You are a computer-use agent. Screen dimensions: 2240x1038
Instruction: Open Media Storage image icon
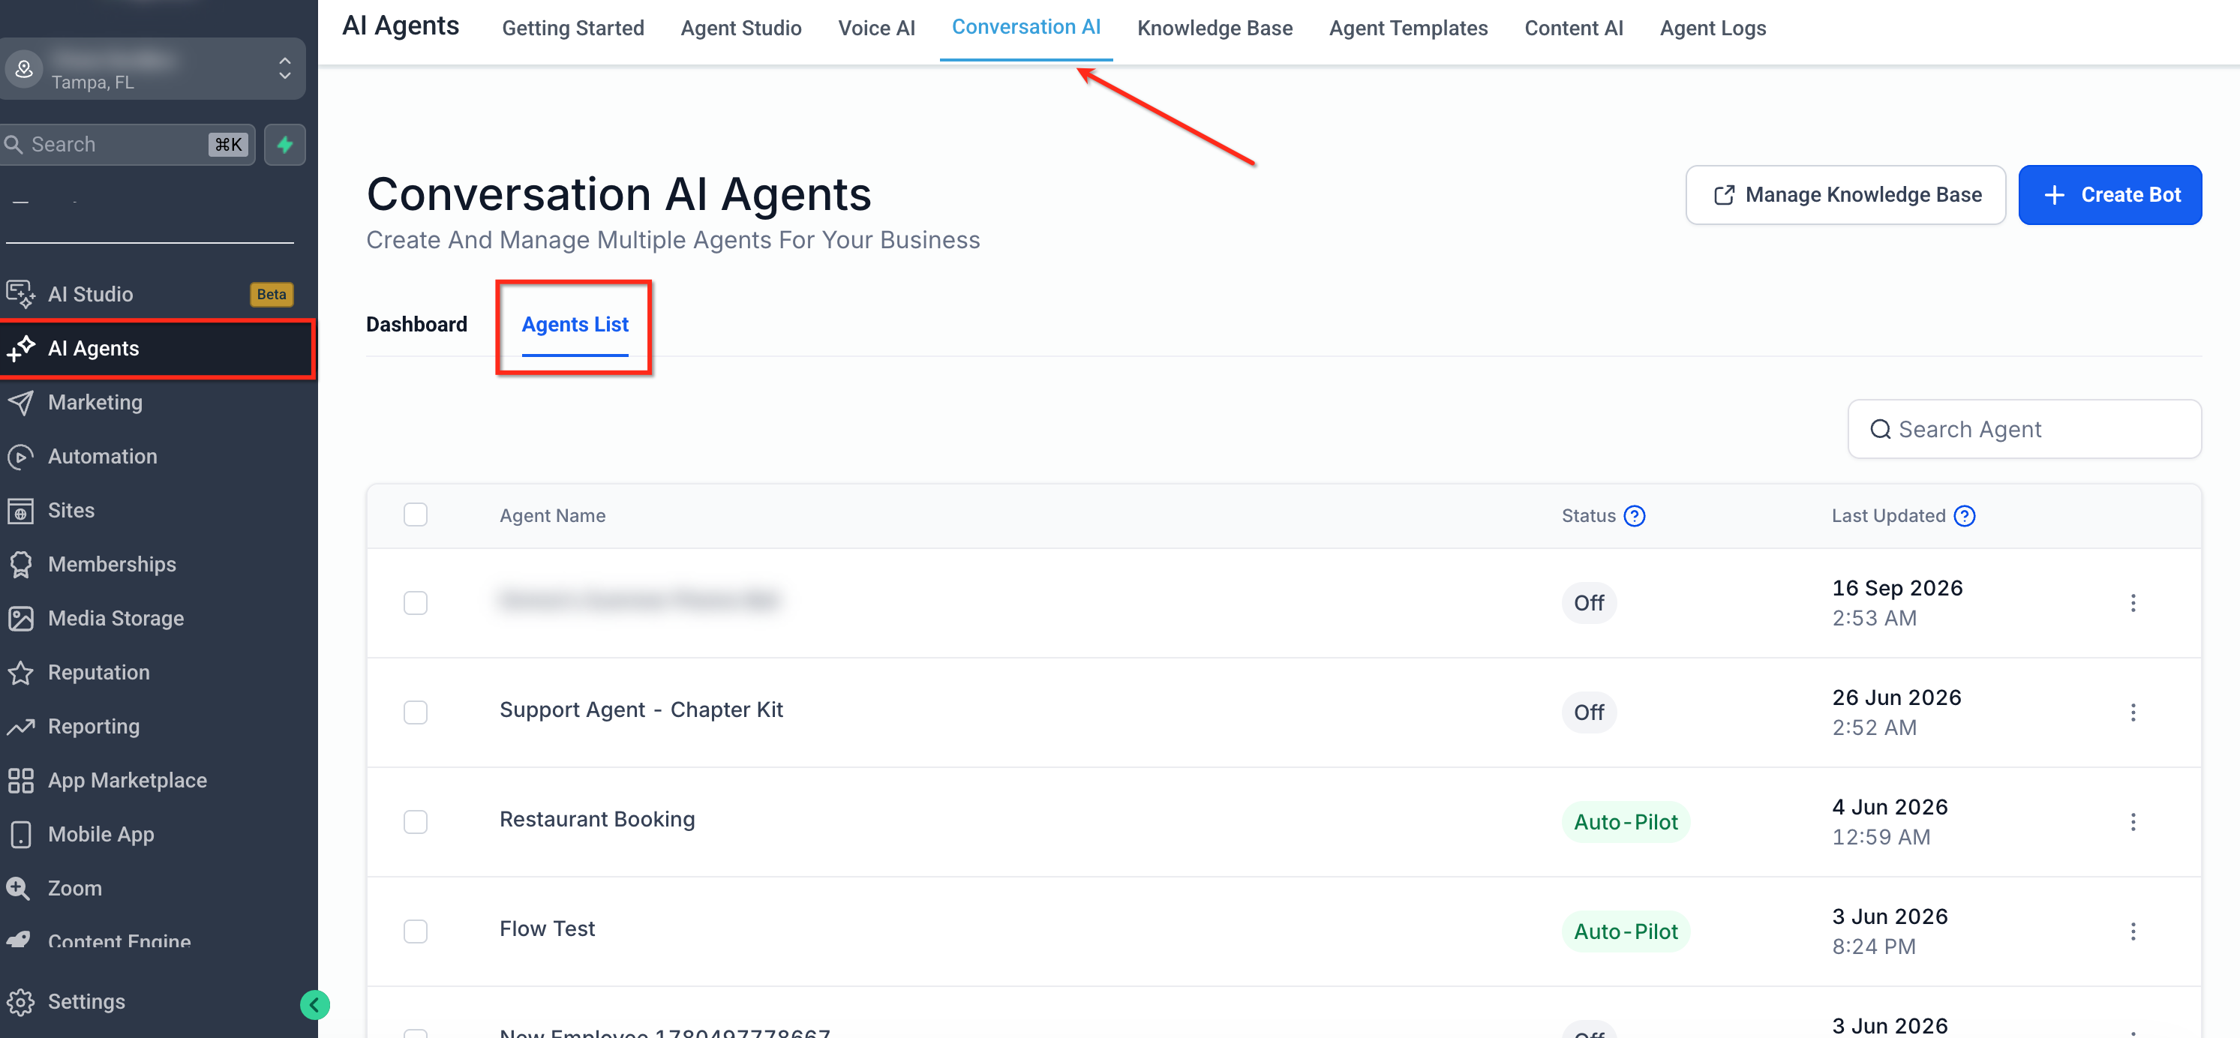[21, 618]
